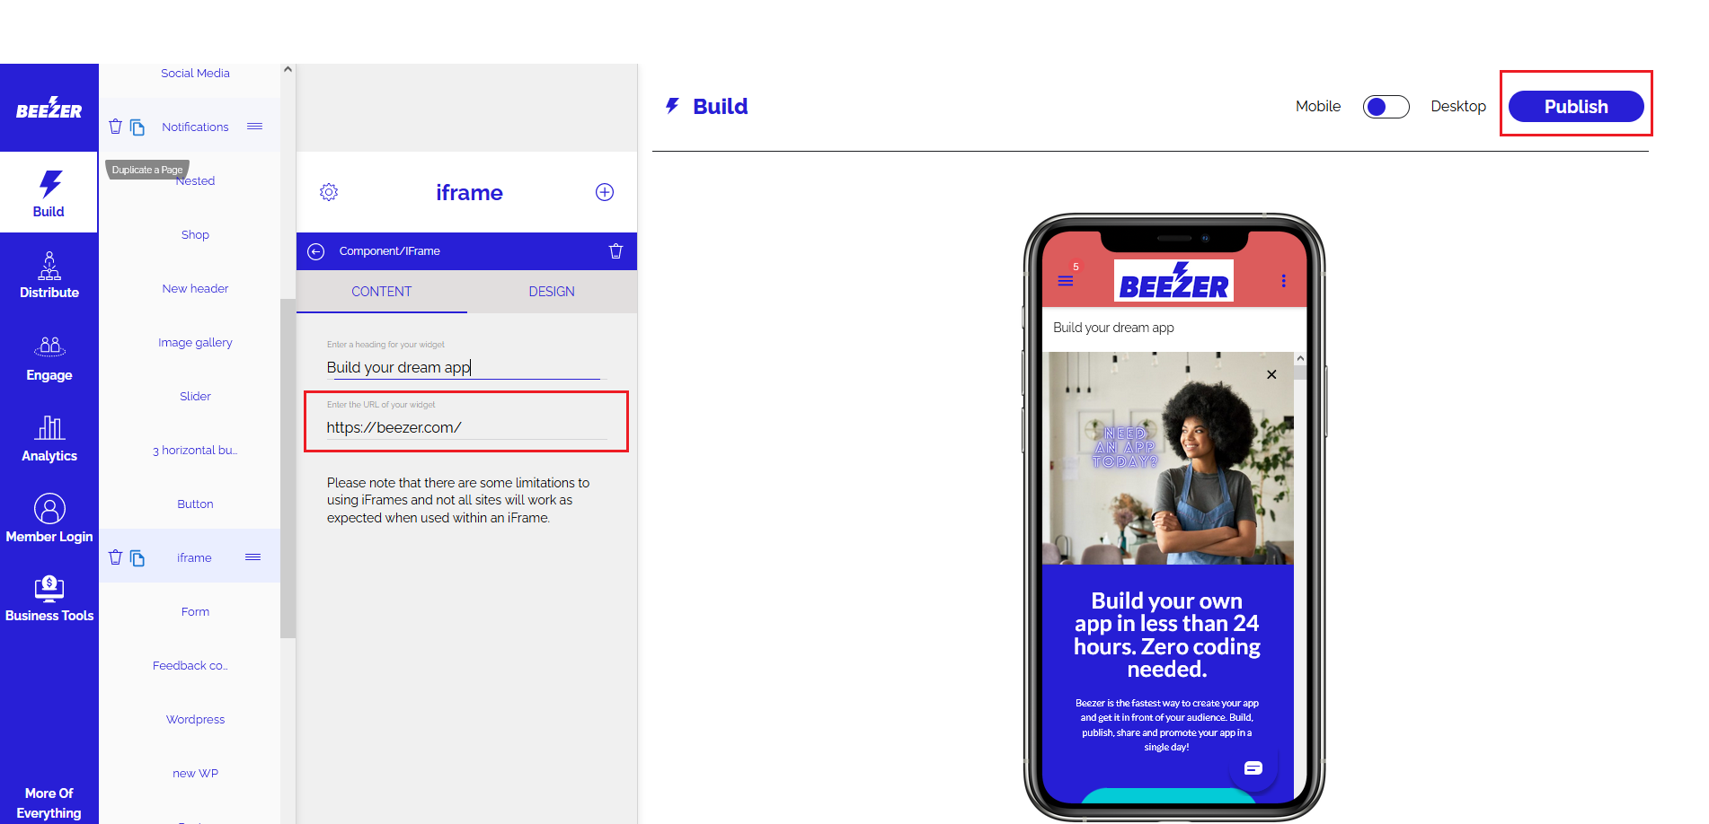Delete the Notifications page with trash icon

click(x=115, y=127)
